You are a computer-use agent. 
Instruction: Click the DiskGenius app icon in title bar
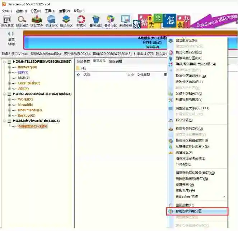pyautogui.click(x=4, y=4)
